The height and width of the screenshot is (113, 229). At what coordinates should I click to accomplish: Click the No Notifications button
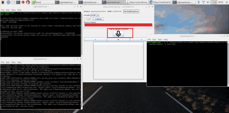131,11
